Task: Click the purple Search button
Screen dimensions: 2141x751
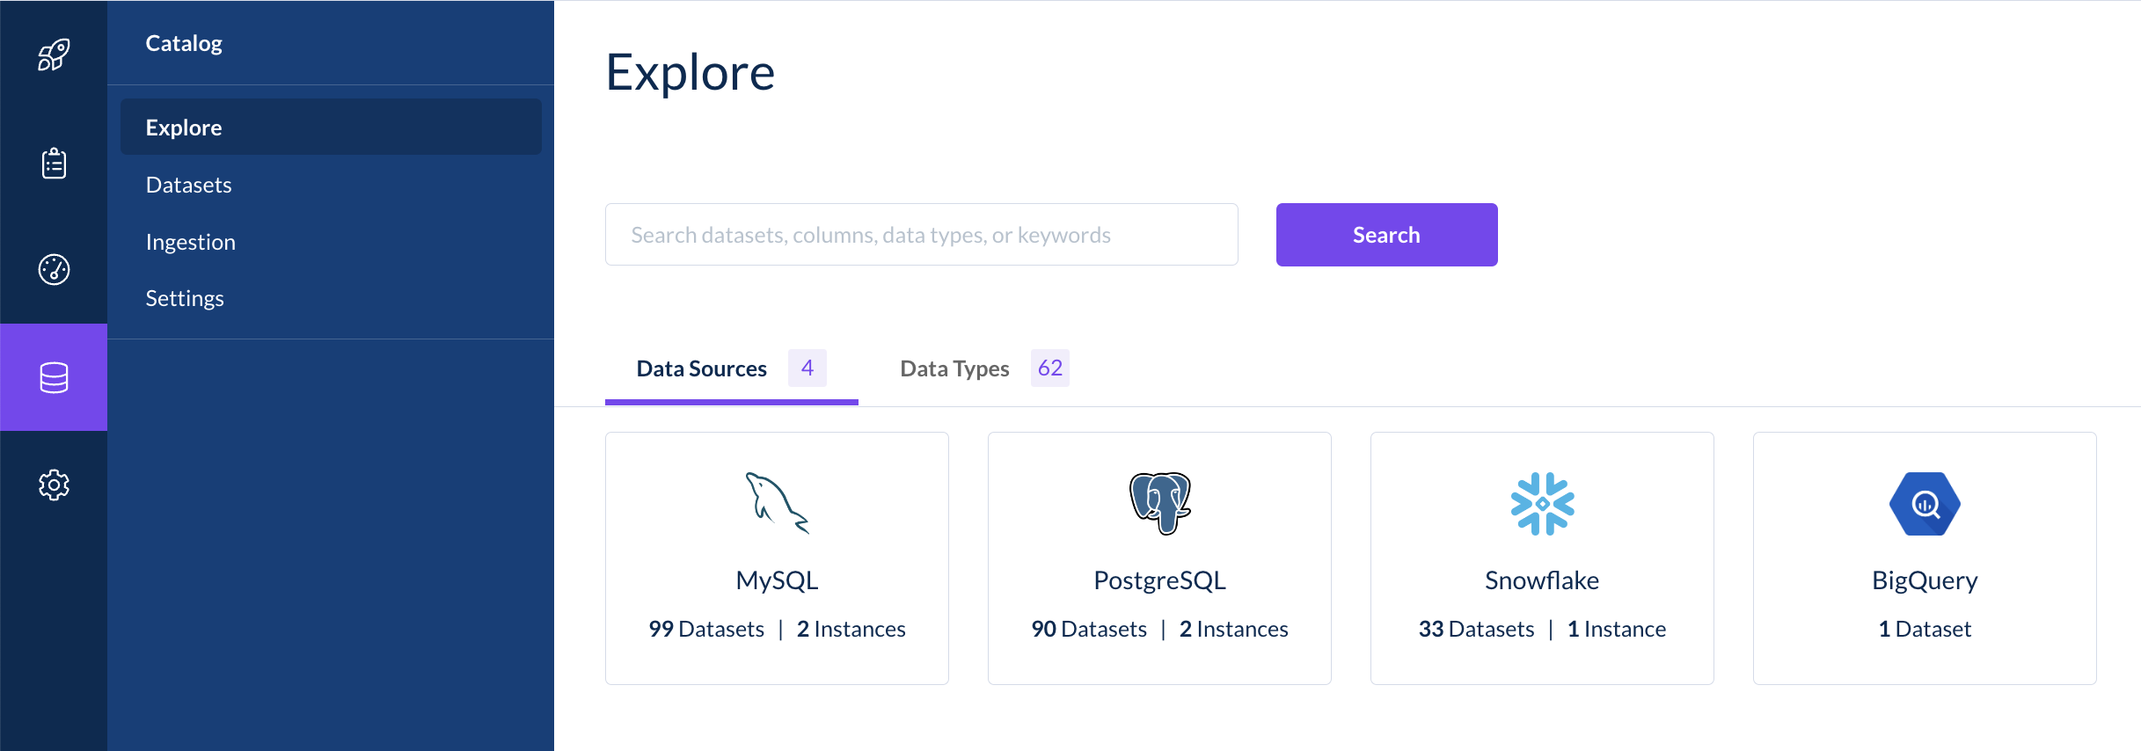Action: click(x=1386, y=235)
